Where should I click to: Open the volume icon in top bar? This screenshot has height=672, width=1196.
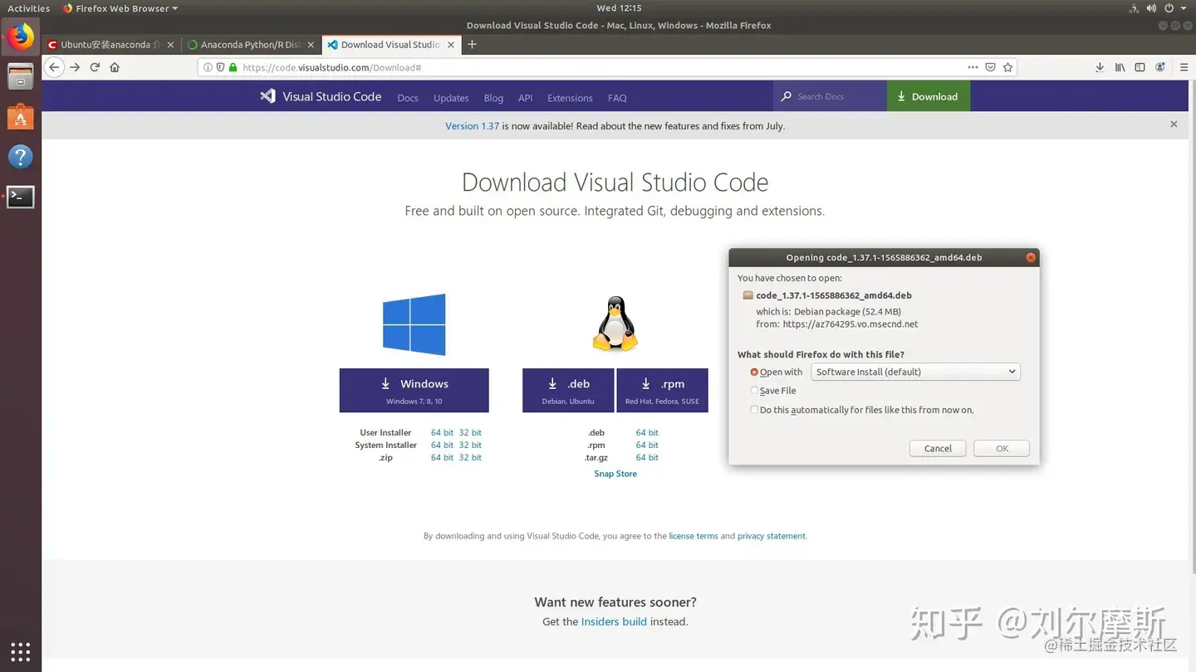click(x=1152, y=8)
